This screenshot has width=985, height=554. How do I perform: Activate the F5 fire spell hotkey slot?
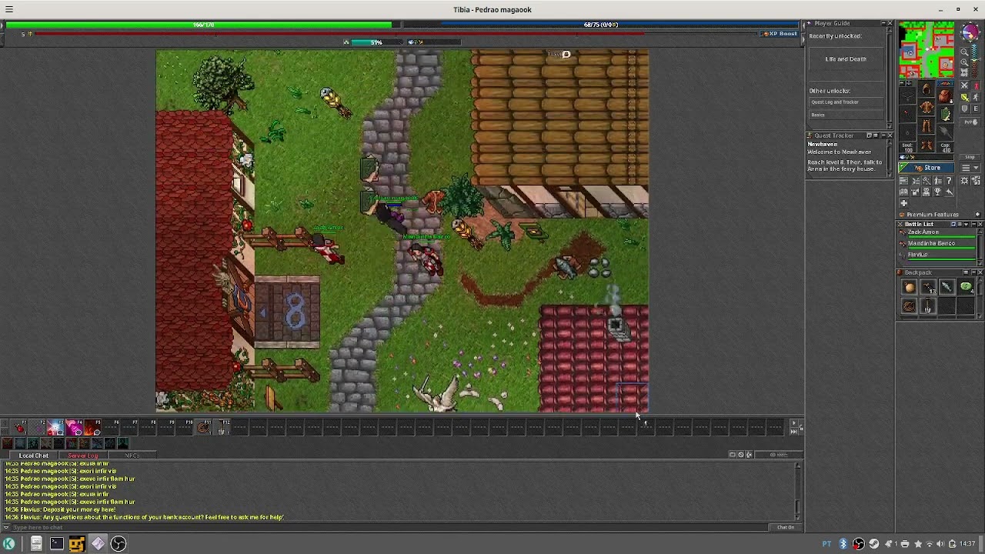pos(92,427)
